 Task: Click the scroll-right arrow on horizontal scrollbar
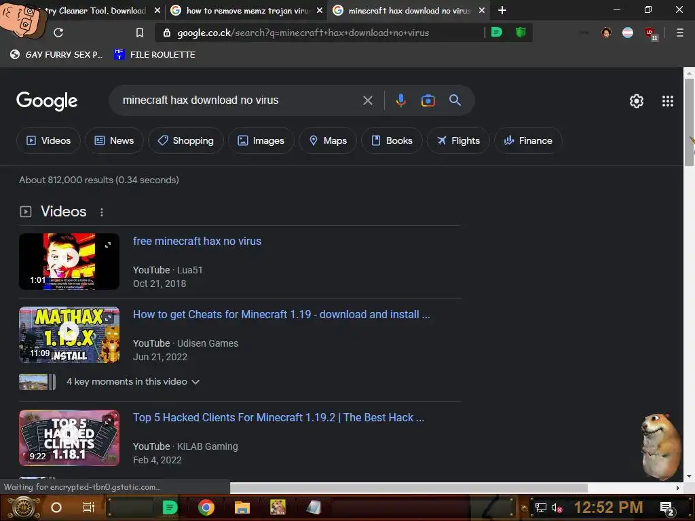coord(678,488)
